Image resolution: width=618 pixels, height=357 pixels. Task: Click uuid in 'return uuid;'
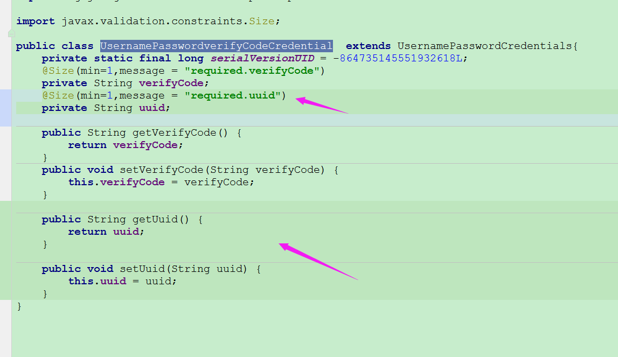coord(126,232)
